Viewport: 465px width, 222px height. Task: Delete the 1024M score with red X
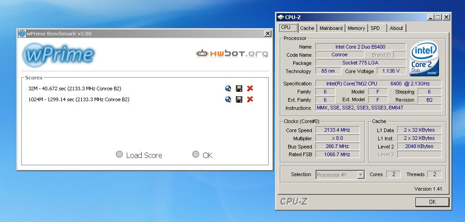tap(250, 99)
